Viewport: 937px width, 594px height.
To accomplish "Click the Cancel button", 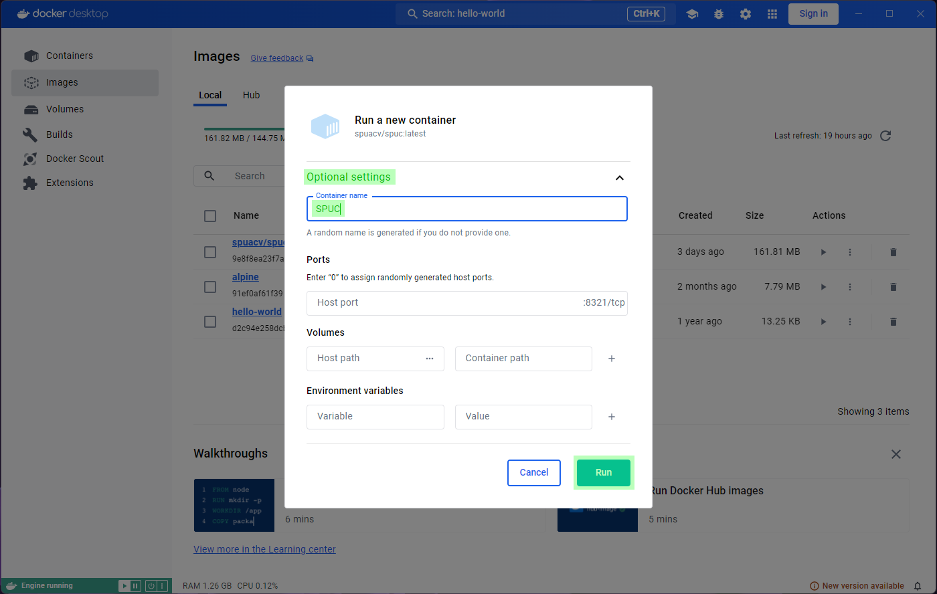I will 534,473.
